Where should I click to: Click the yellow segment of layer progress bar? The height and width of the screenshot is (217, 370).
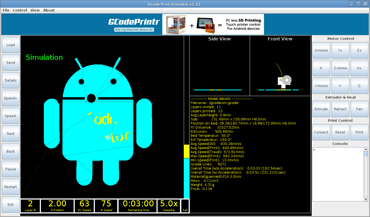tap(186, 151)
